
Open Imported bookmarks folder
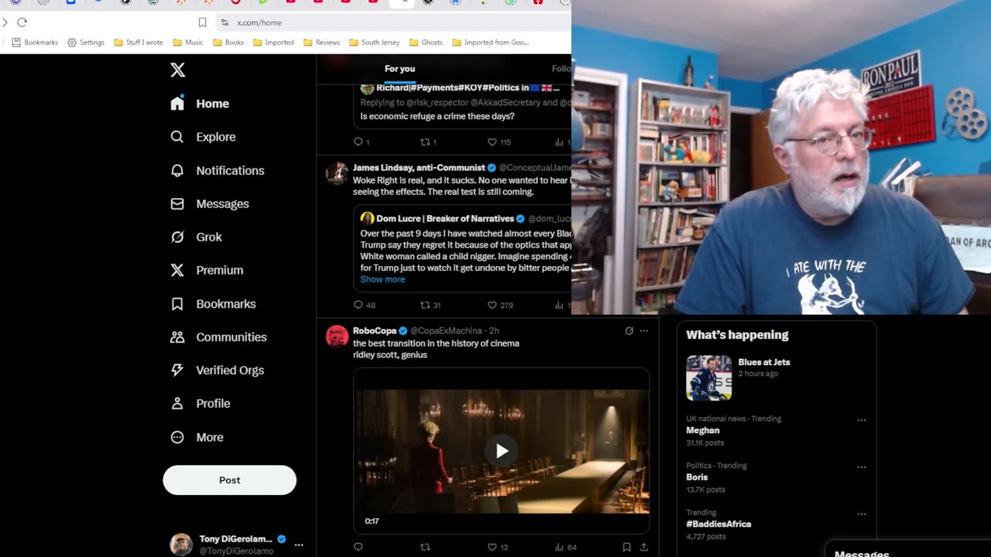pyautogui.click(x=273, y=43)
